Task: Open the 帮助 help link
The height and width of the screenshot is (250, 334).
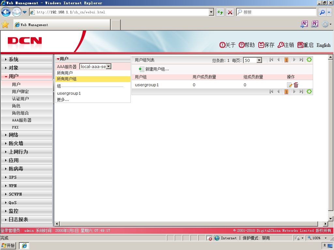Action: (247, 45)
